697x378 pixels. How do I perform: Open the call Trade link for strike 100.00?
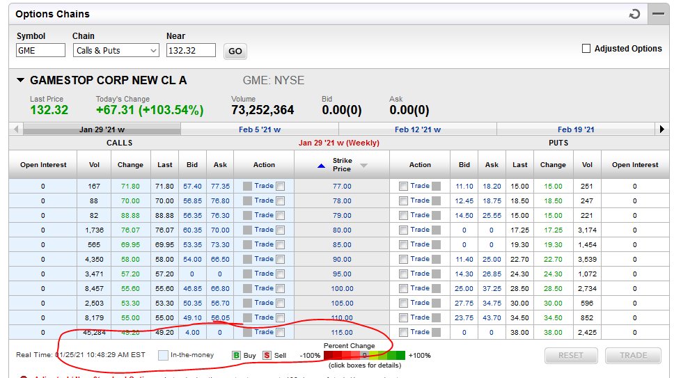(x=264, y=288)
